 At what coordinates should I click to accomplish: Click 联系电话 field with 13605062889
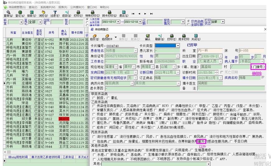coord(167,62)
